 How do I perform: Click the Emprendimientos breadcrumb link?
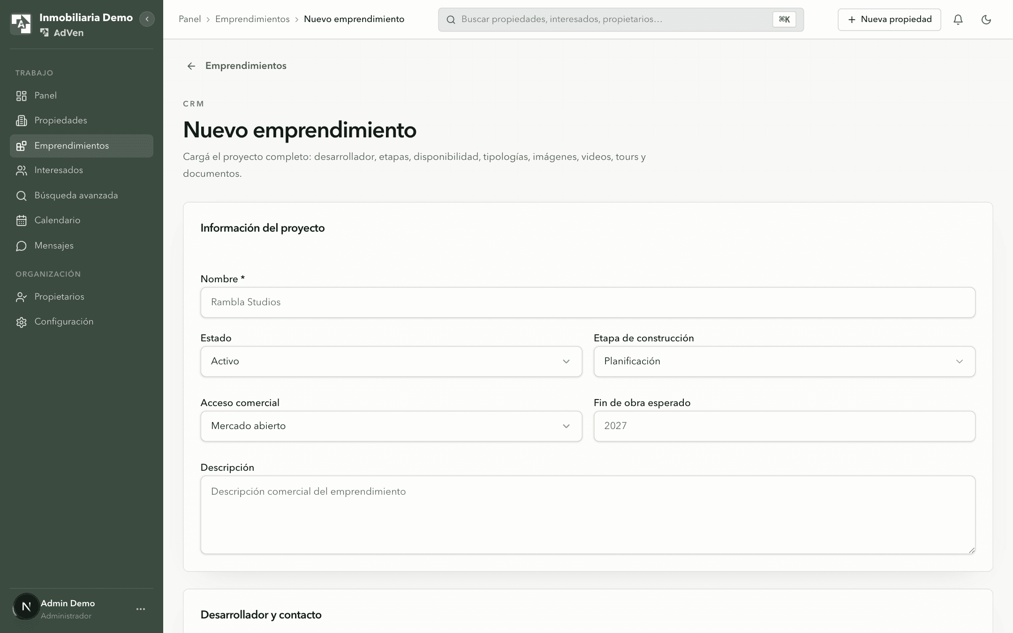252,19
